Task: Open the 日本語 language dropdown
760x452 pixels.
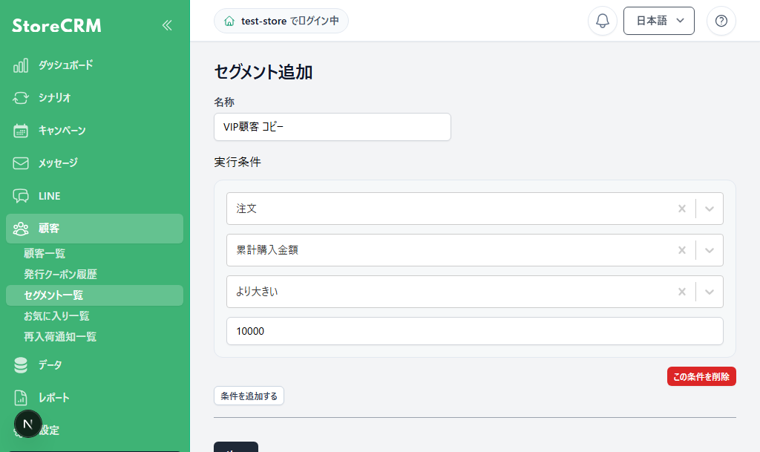Action: pyautogui.click(x=659, y=21)
